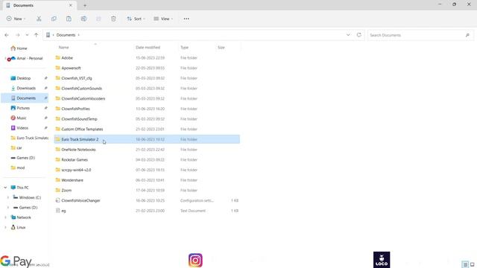Go back with the back arrow
This screenshot has height=268, width=477.
point(7,35)
